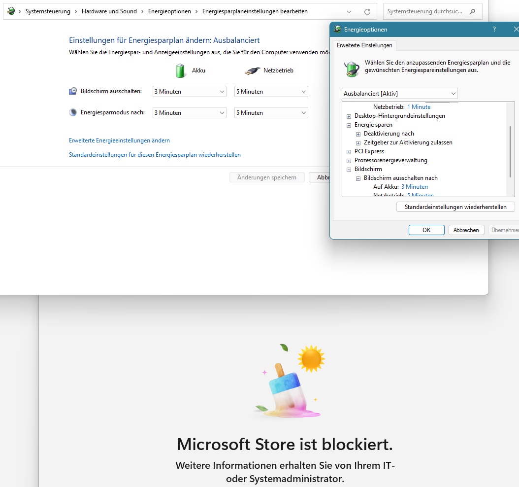Click Systemsteuerung in the breadcrumb
The width and height of the screenshot is (519, 487).
(48, 11)
